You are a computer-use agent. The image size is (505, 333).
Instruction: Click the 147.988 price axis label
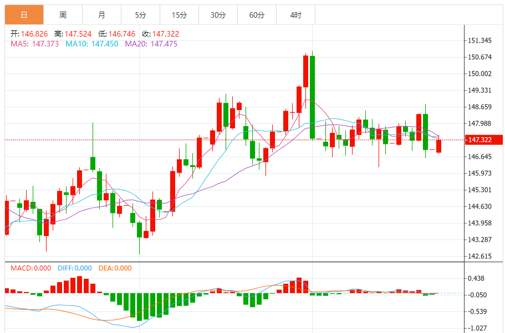pos(480,123)
